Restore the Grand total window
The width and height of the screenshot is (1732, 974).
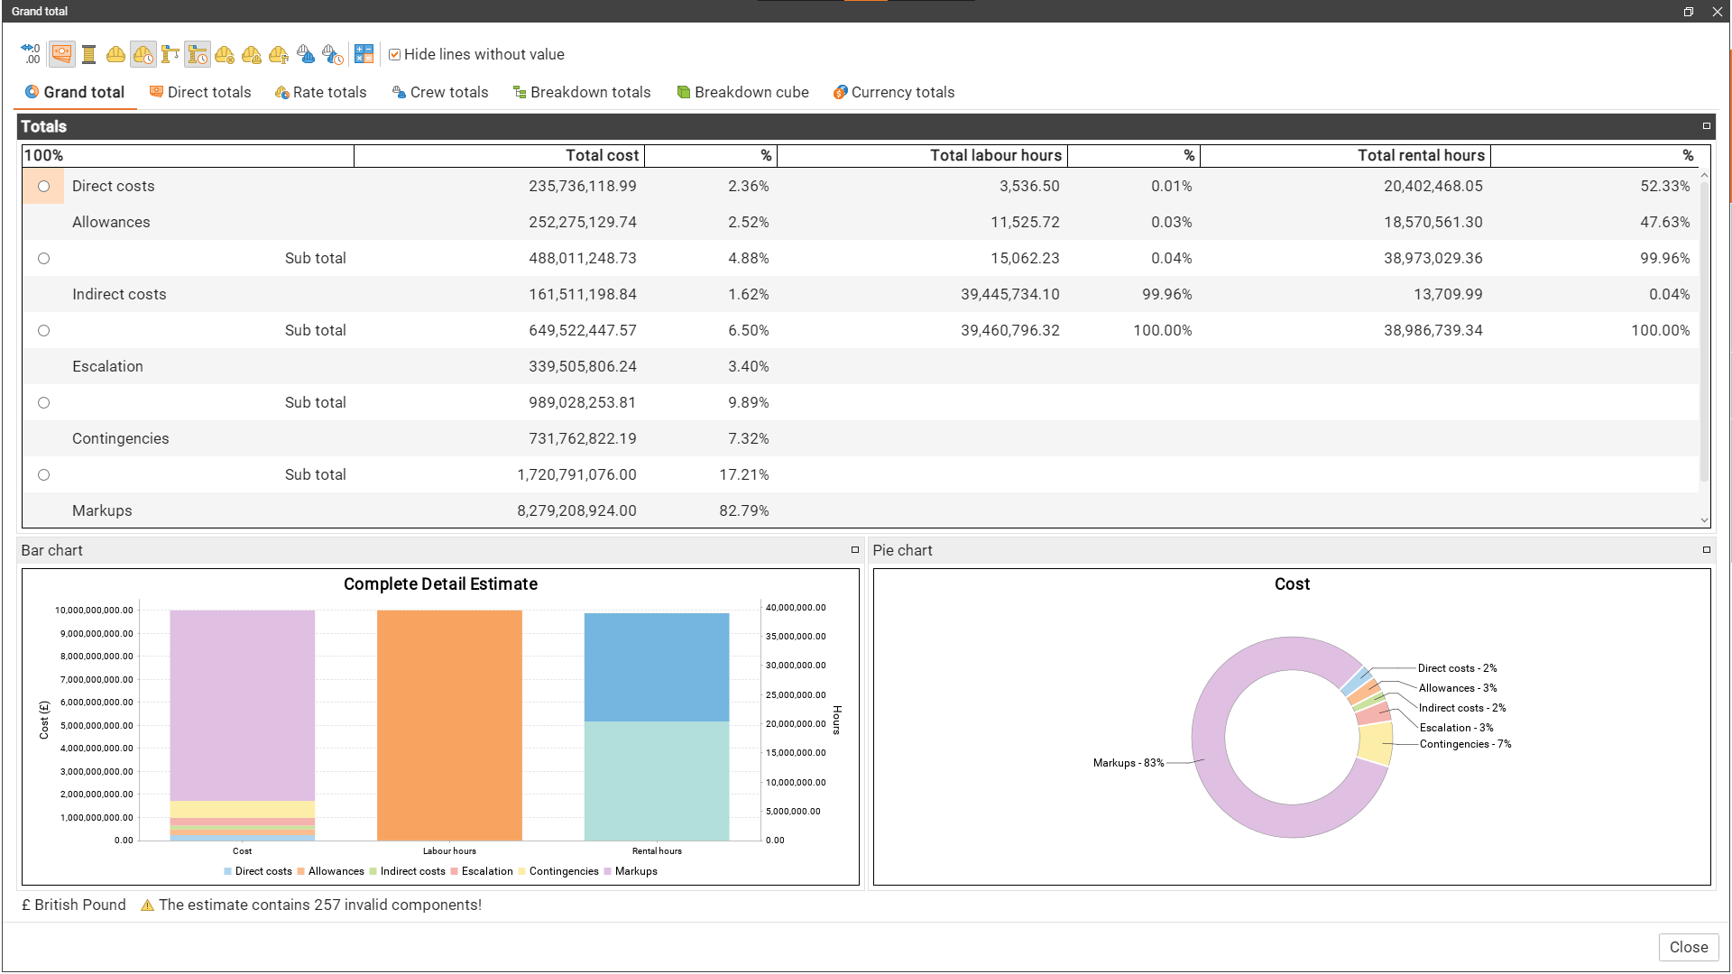pos(1688,12)
